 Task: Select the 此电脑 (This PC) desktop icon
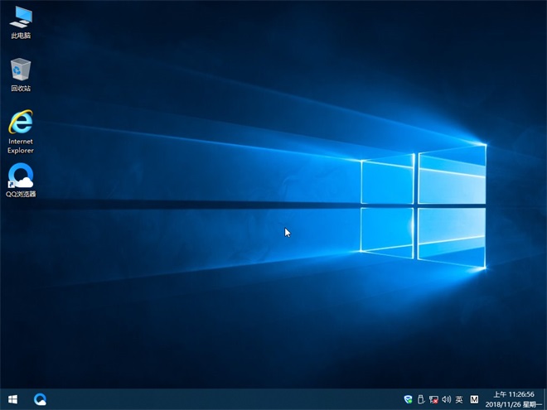[x=21, y=17]
